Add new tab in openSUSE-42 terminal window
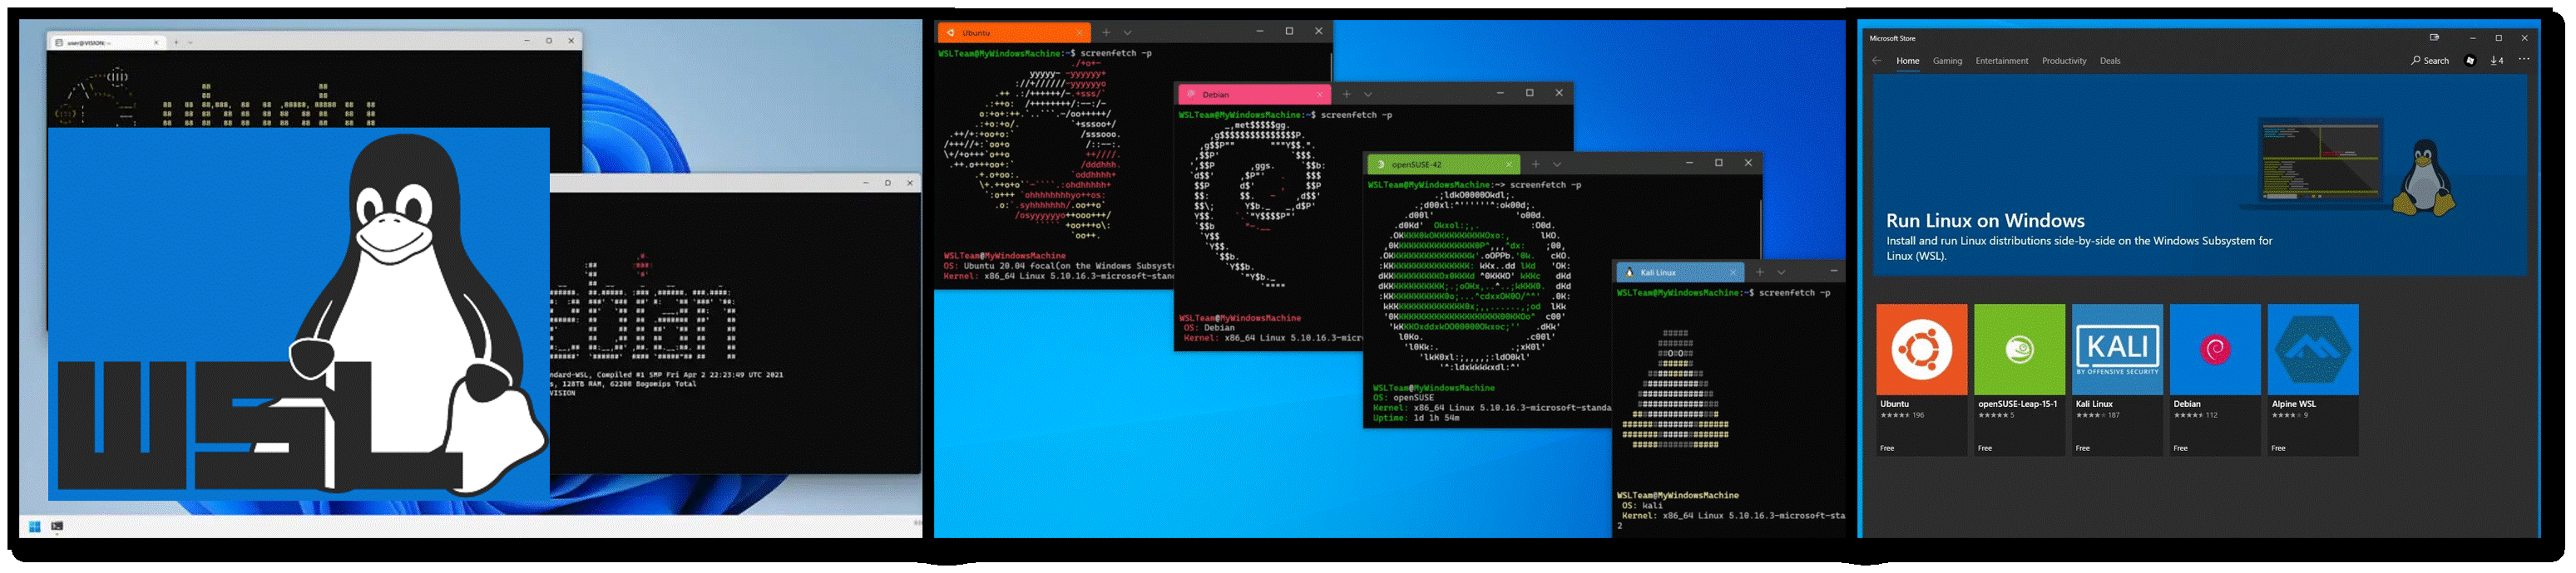This screenshot has height=573, width=2576. pos(1536,164)
